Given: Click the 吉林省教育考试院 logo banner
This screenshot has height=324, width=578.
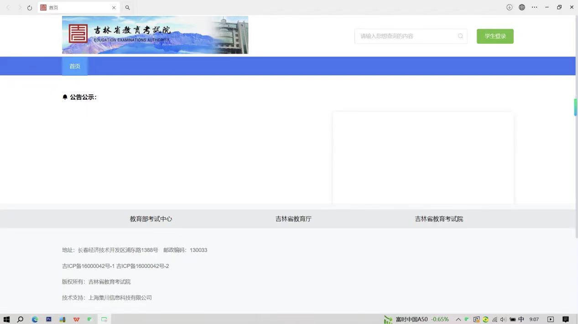Looking at the screenshot, I should 155,35.
